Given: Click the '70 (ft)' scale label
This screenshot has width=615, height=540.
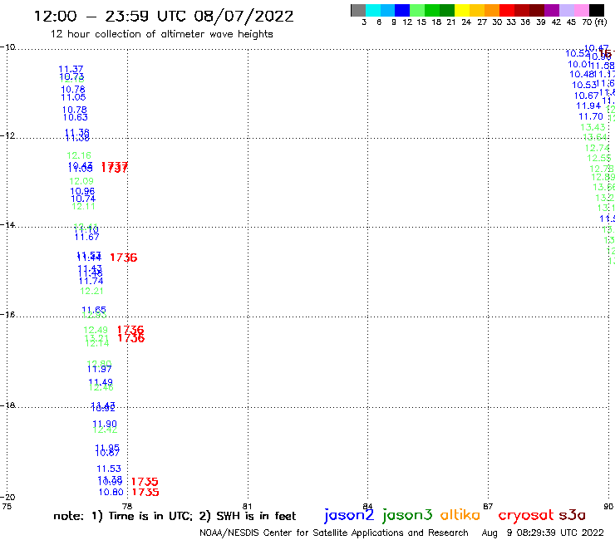Looking at the screenshot, I should [x=594, y=22].
